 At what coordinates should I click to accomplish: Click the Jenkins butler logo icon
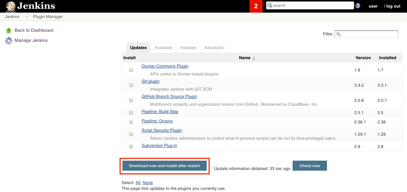10,6
